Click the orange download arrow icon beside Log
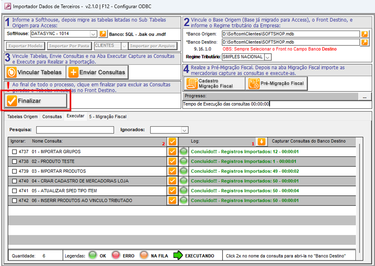The width and height of the screenshot is (375, 266). click(x=262, y=141)
